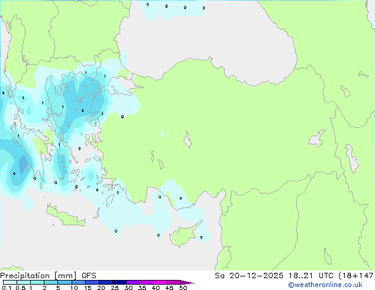Click the 0.5–1 mm legend swatch
The image size is (375, 290).
(24, 282)
